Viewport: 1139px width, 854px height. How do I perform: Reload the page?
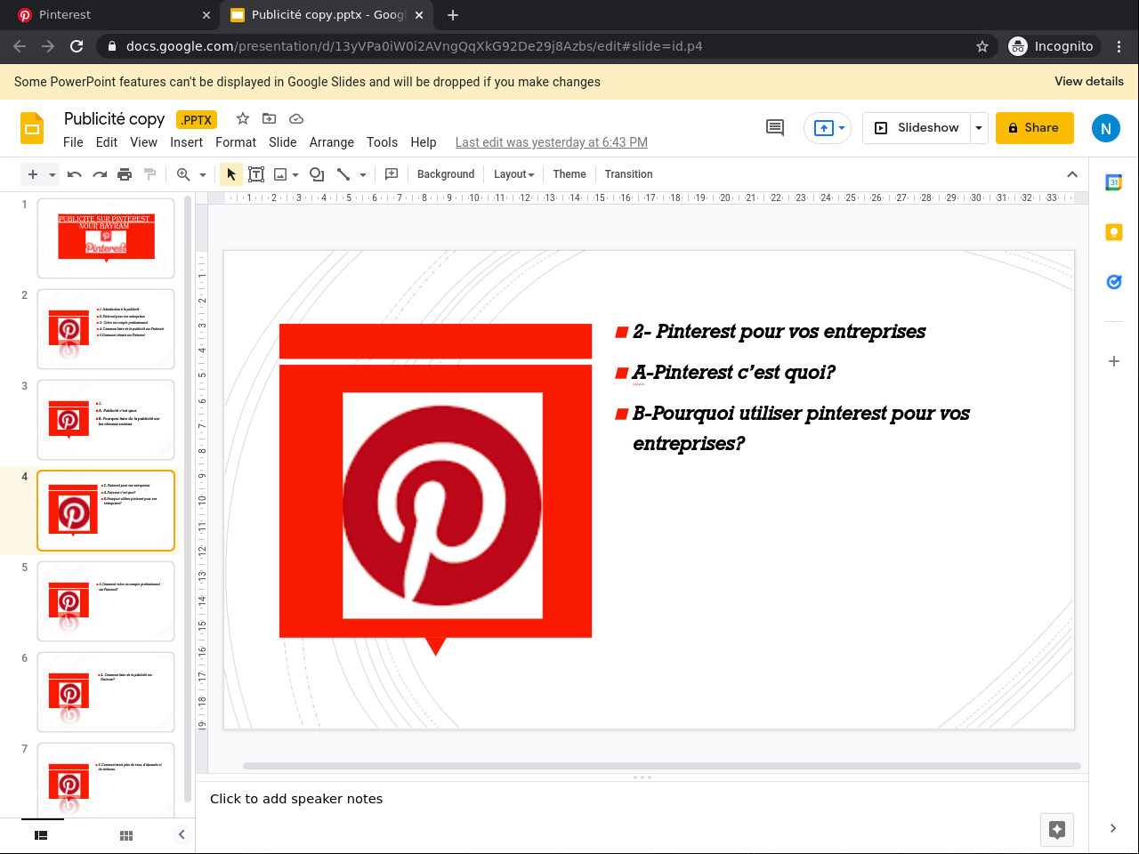coord(77,46)
